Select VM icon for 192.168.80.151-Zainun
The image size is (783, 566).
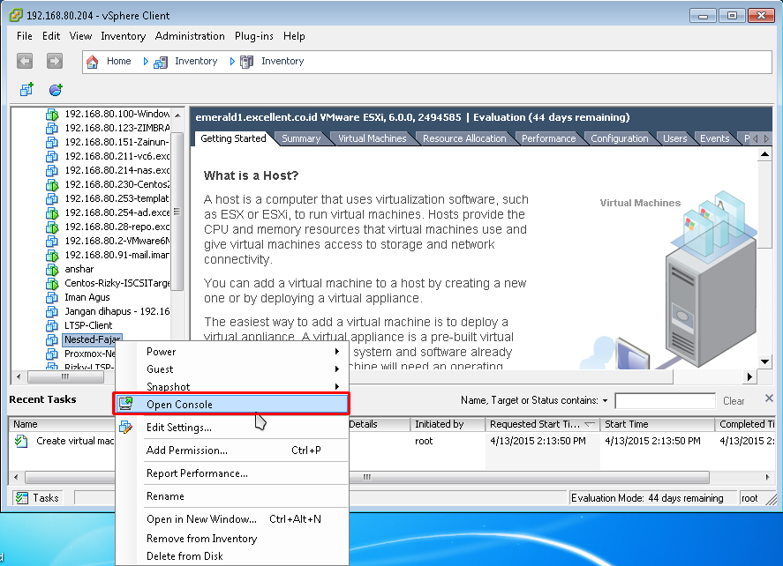pyautogui.click(x=52, y=142)
